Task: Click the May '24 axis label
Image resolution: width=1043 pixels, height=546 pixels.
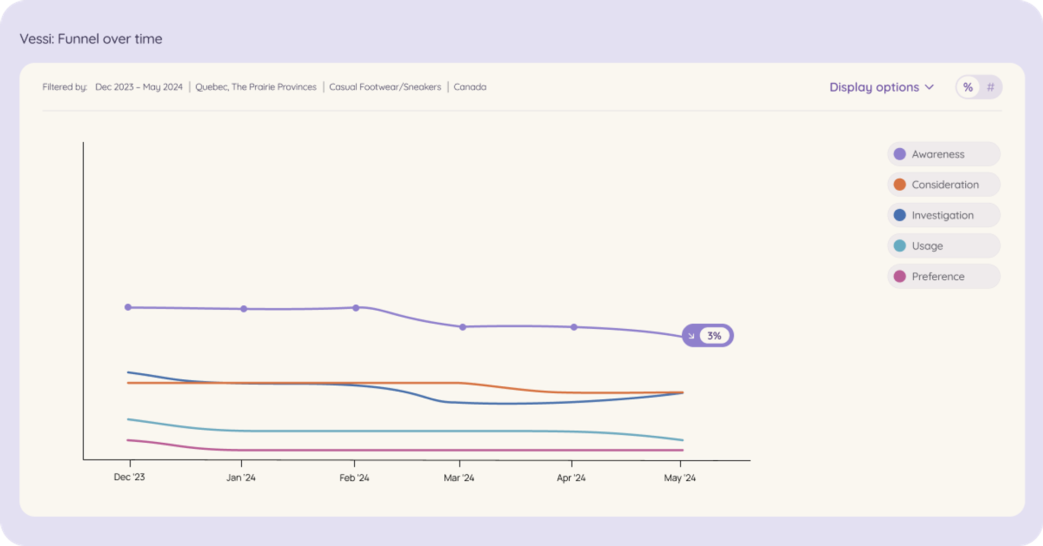Action: point(680,478)
